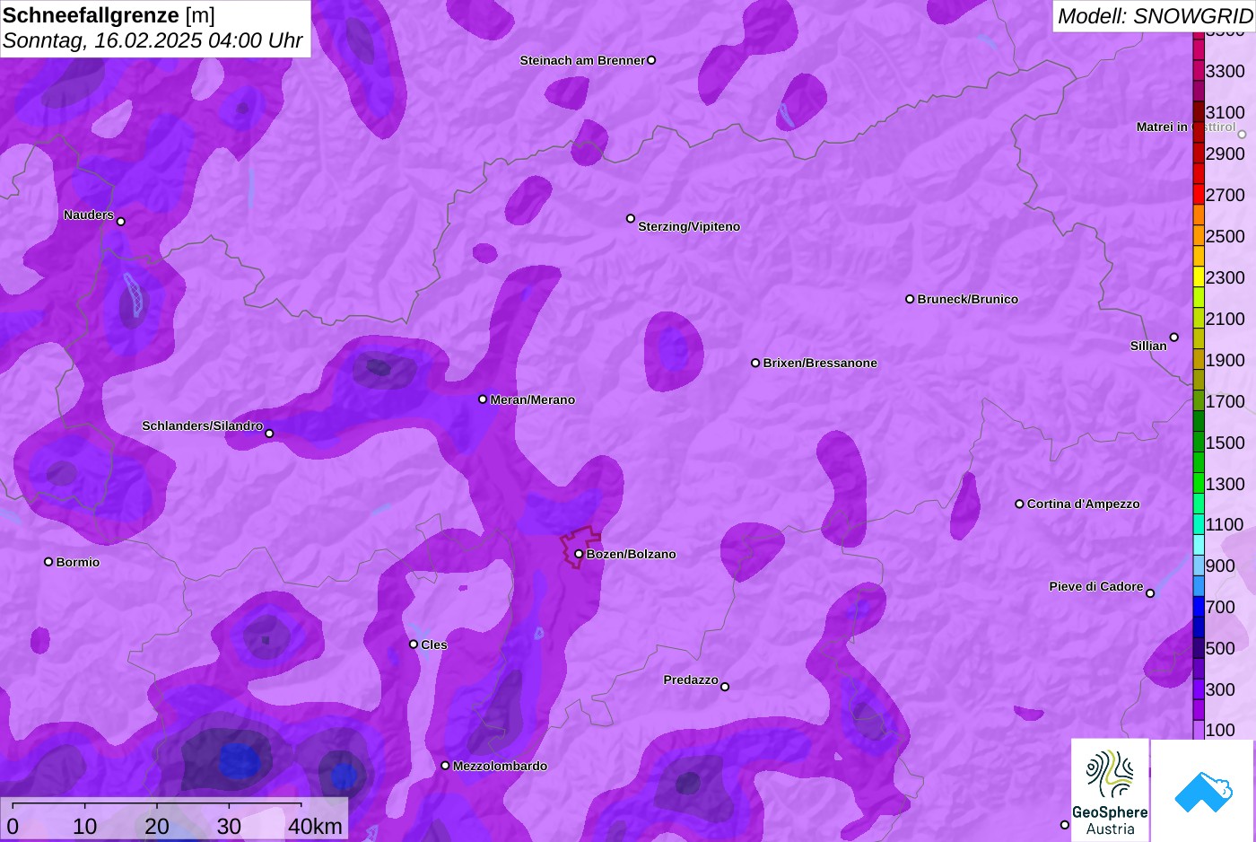Click the Predazzo location marker

point(725,687)
